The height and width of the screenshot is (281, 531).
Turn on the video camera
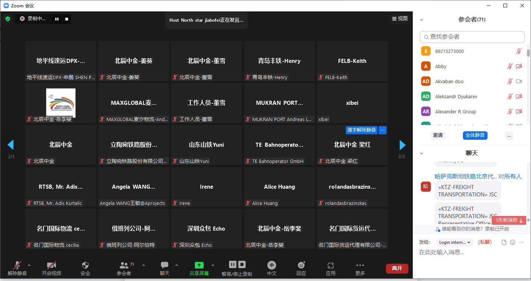tap(51, 265)
